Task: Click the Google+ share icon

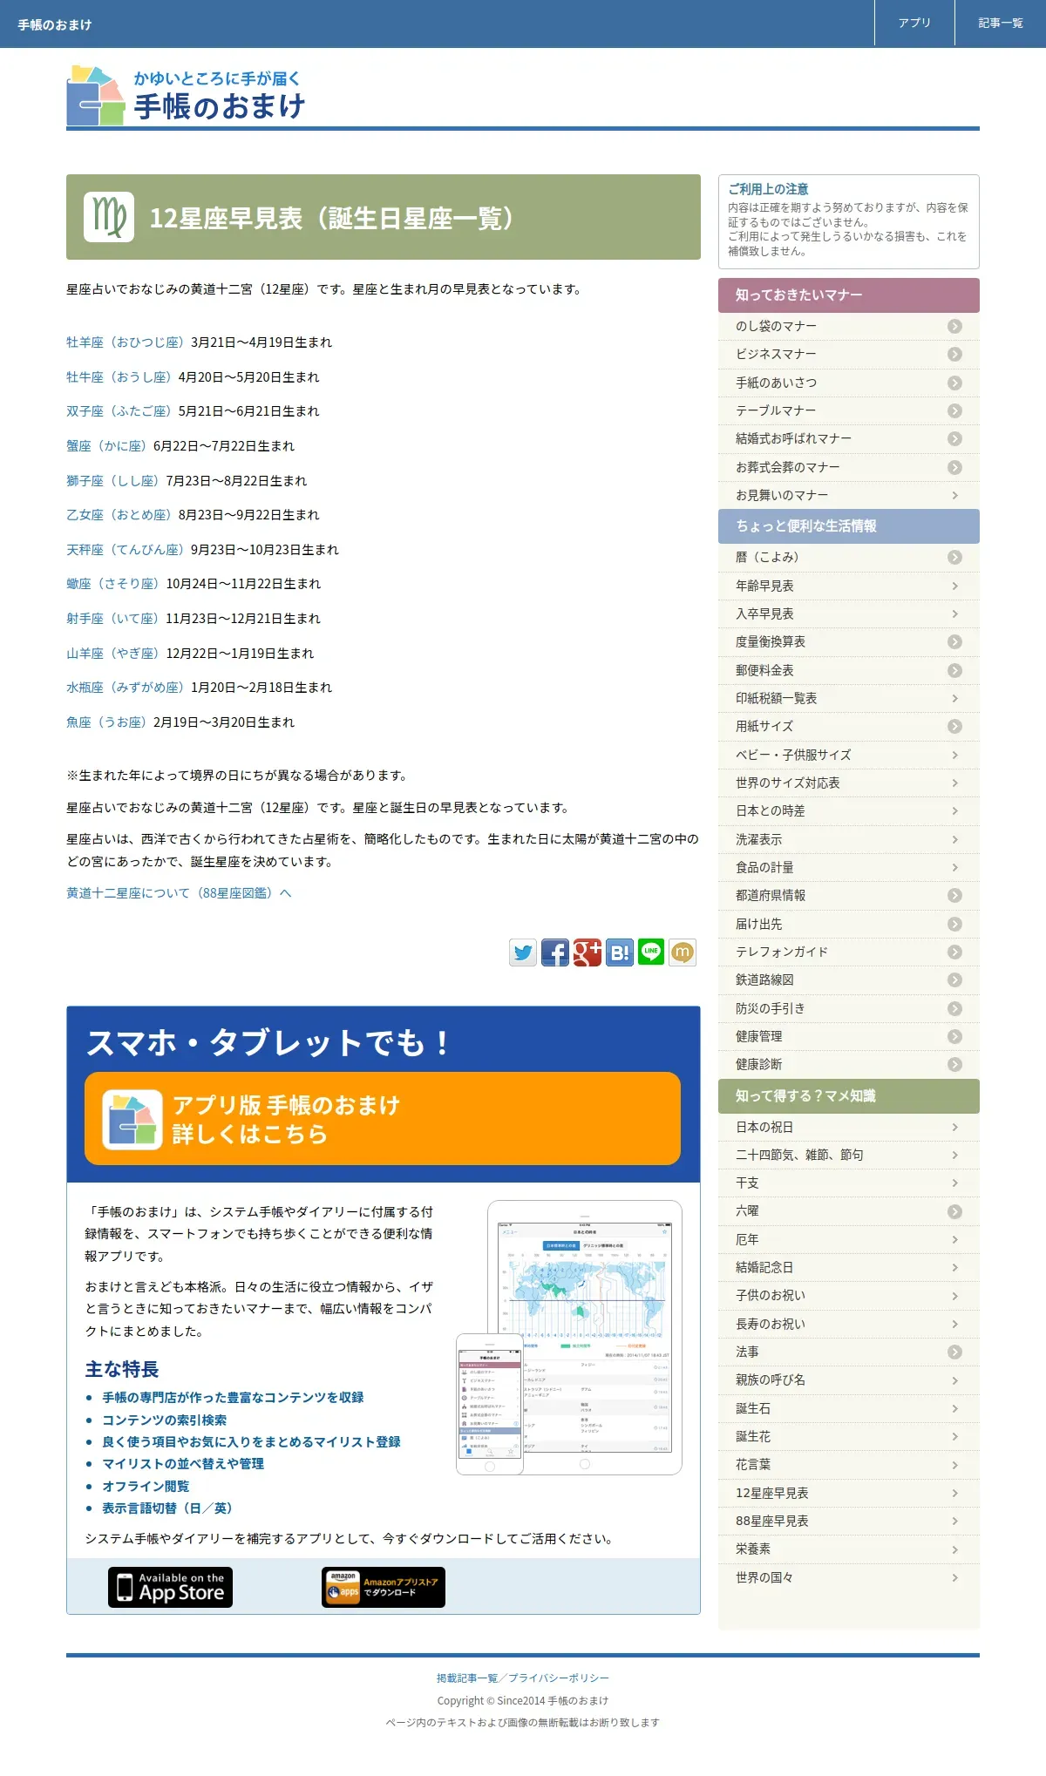Action: click(x=588, y=952)
